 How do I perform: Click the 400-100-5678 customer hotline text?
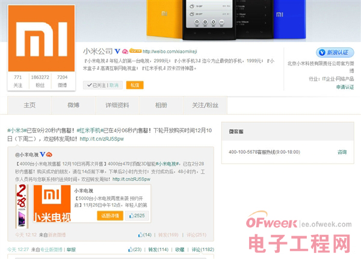(x=264, y=152)
